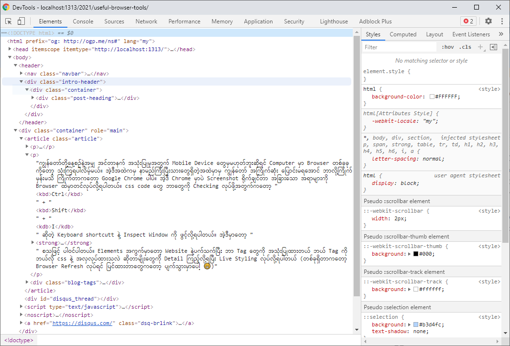Open the Security tab
This screenshot has height=346, width=510.
coord(294,22)
